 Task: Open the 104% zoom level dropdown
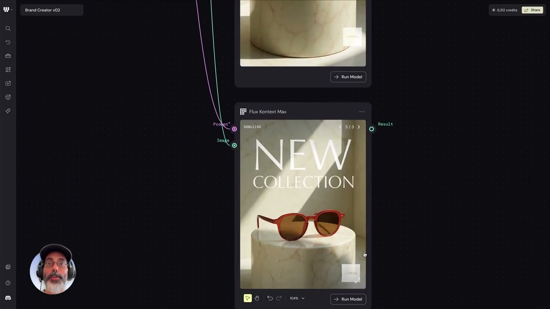coord(297,298)
